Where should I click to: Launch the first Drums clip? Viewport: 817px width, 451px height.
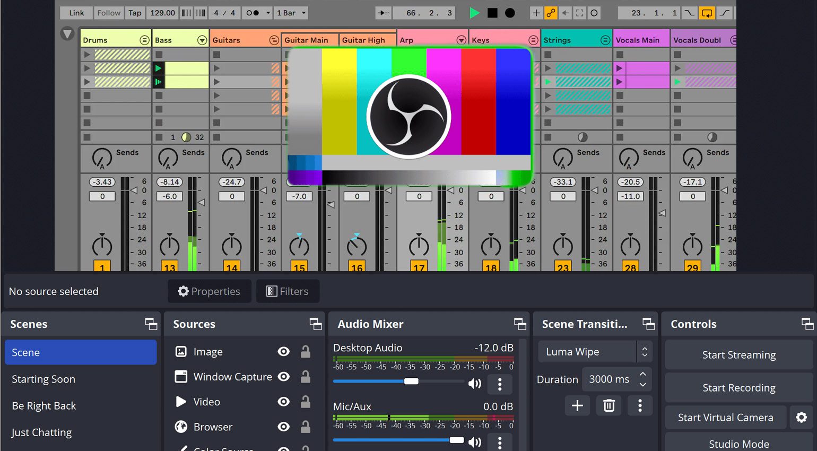coord(86,54)
